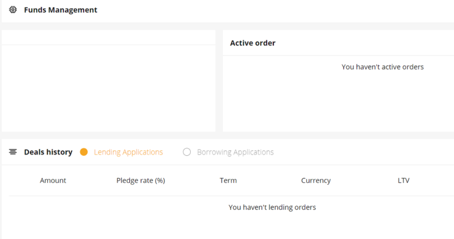454x239 pixels.
Task: Click the Borrowing Applications label text
Action: pos(235,152)
